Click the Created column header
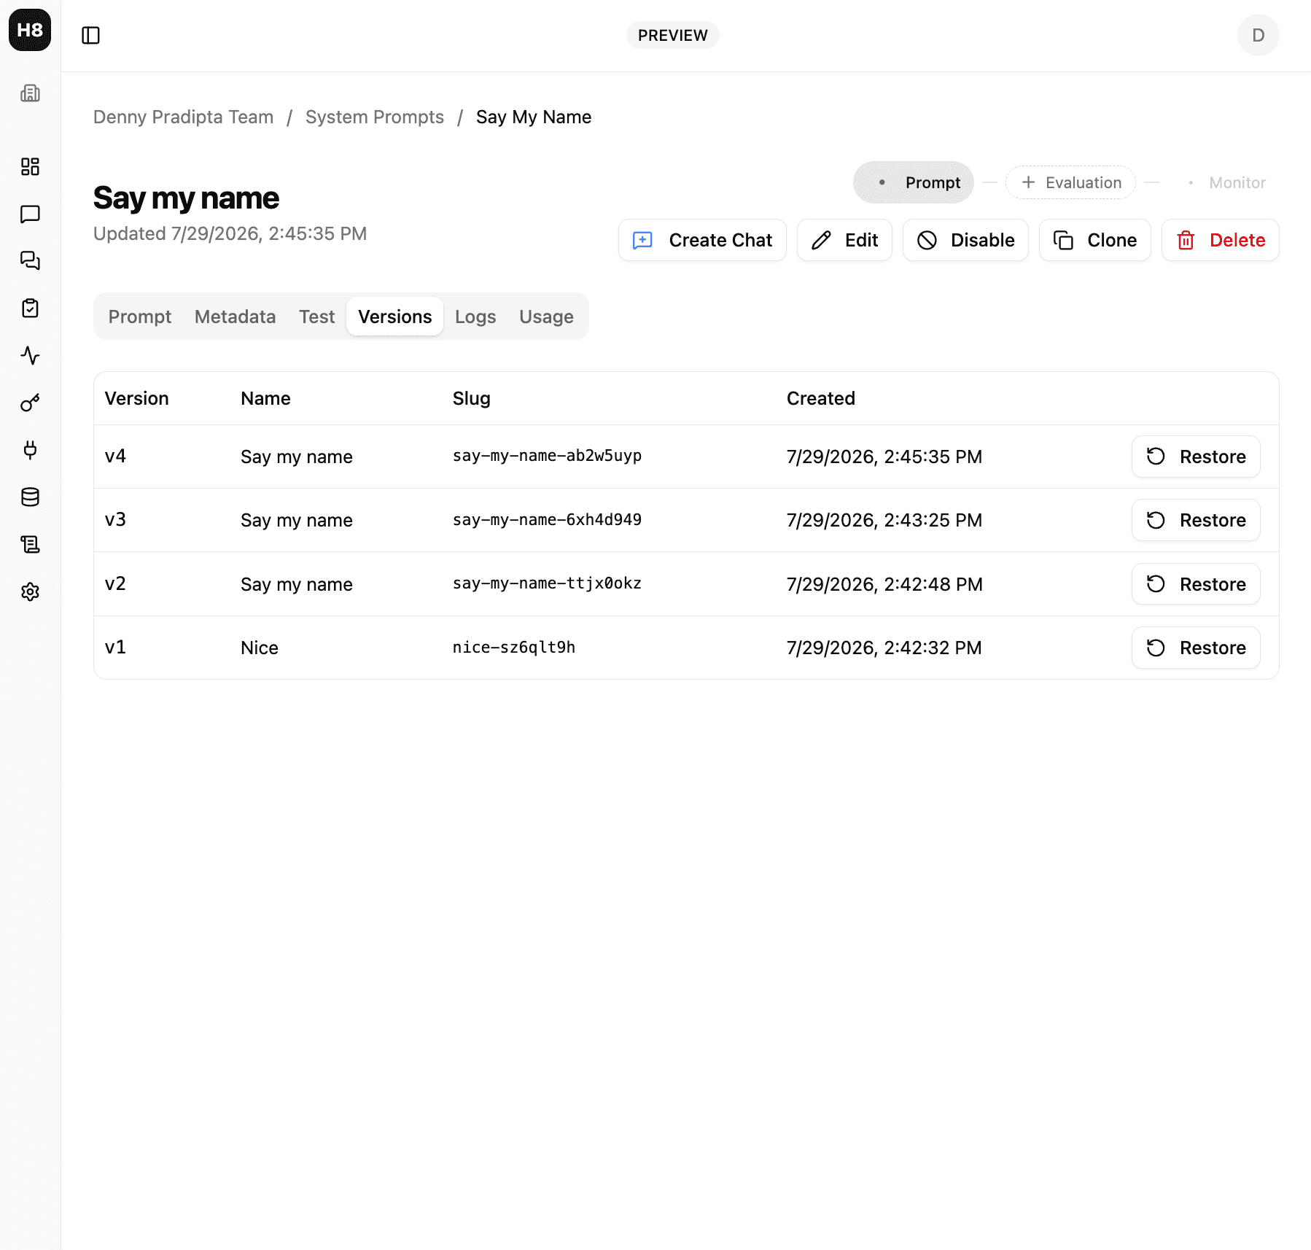Screen dimensions: 1311x1250 820,398
